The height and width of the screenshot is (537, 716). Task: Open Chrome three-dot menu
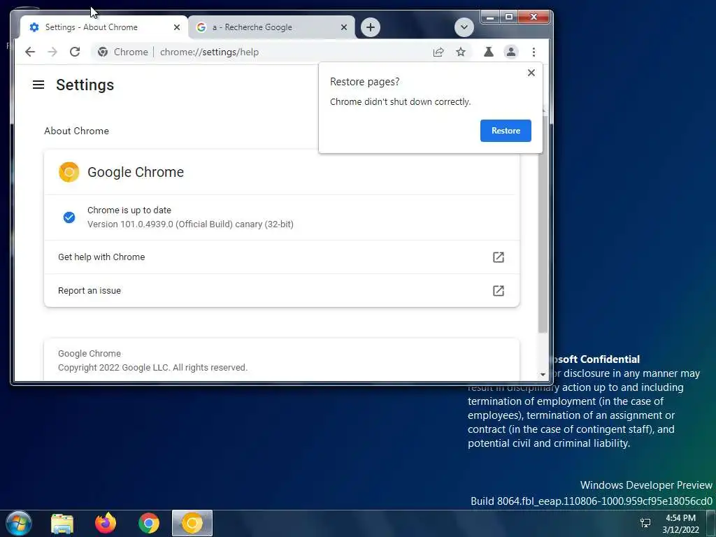[534, 52]
